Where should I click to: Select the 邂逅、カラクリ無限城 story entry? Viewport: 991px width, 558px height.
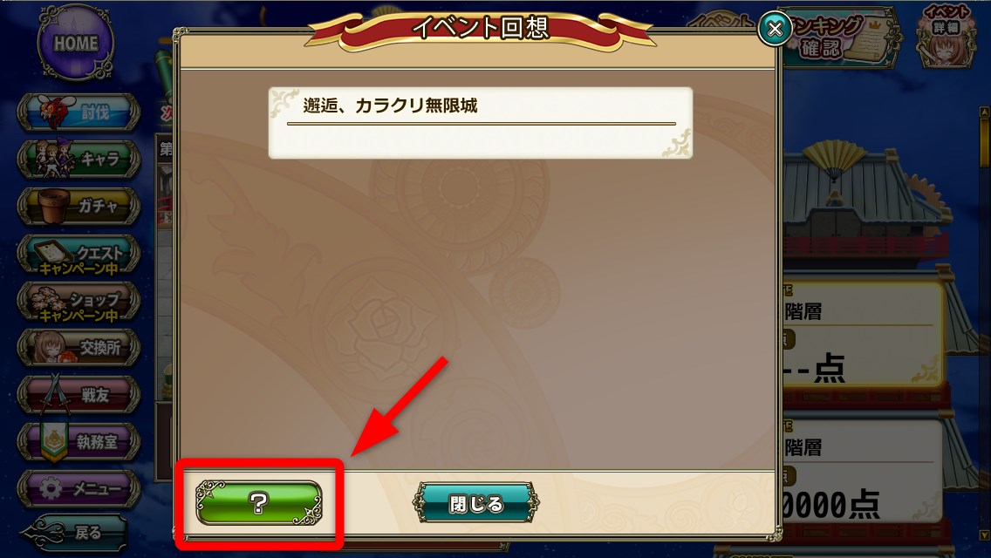[x=481, y=123]
